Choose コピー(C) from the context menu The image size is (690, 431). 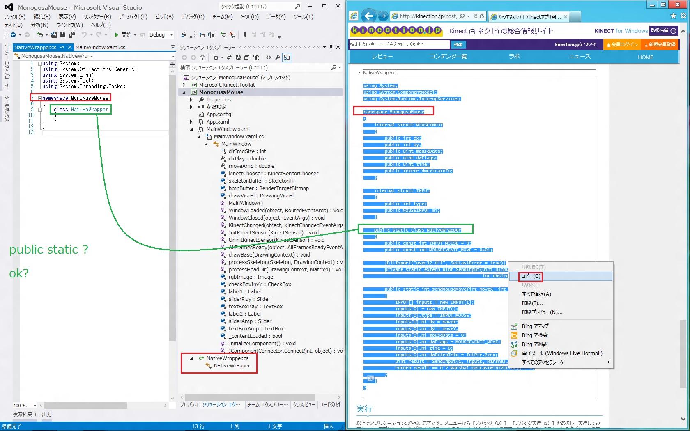click(x=531, y=276)
